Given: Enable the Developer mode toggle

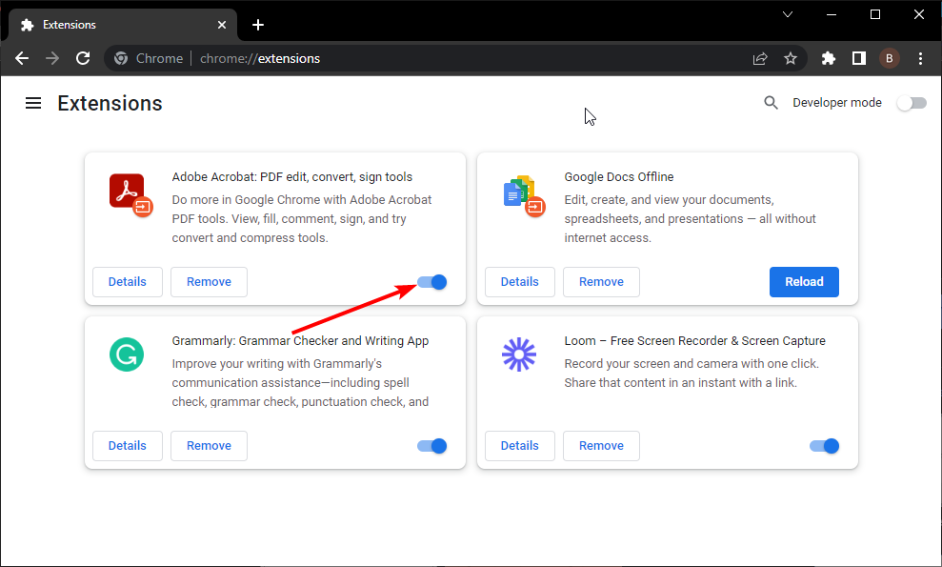Looking at the screenshot, I should tap(912, 104).
